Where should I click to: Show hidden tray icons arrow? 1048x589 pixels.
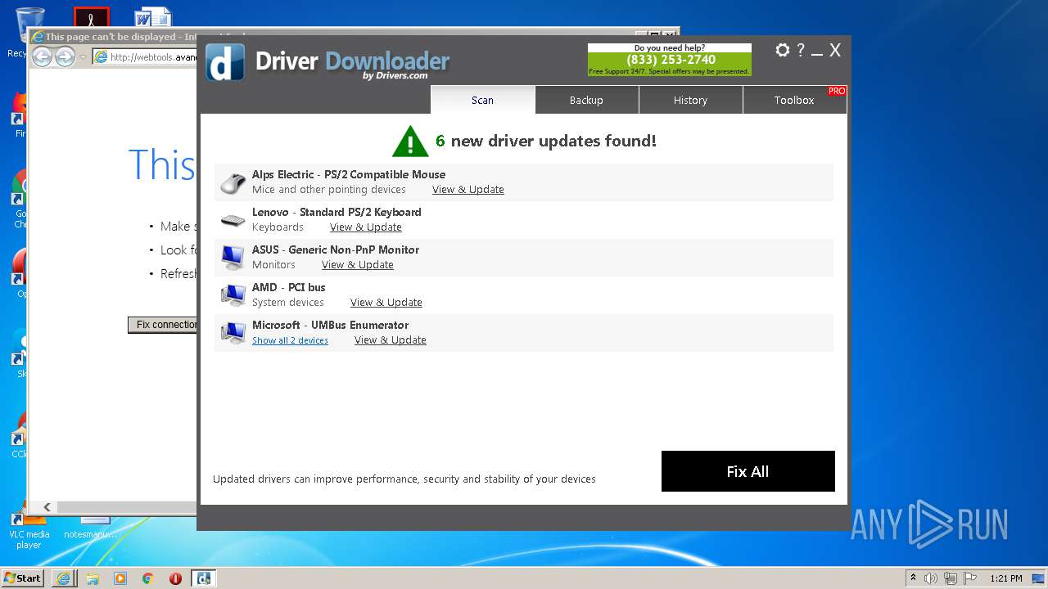pos(913,578)
